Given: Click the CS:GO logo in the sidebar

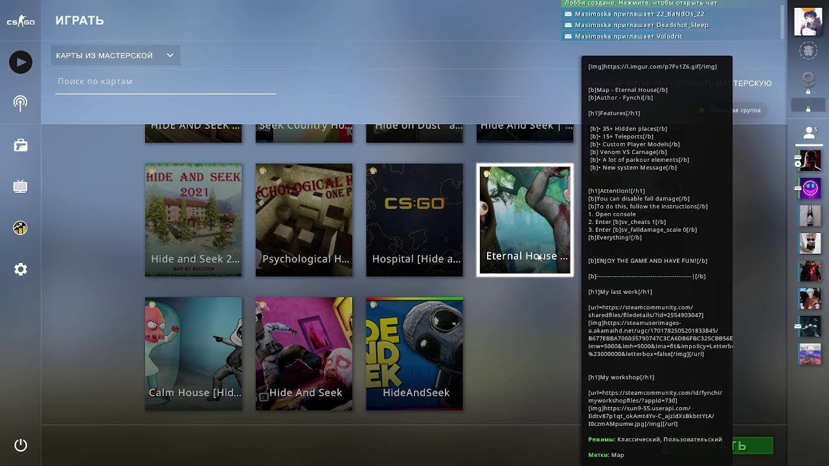Looking at the screenshot, I should pos(21,21).
